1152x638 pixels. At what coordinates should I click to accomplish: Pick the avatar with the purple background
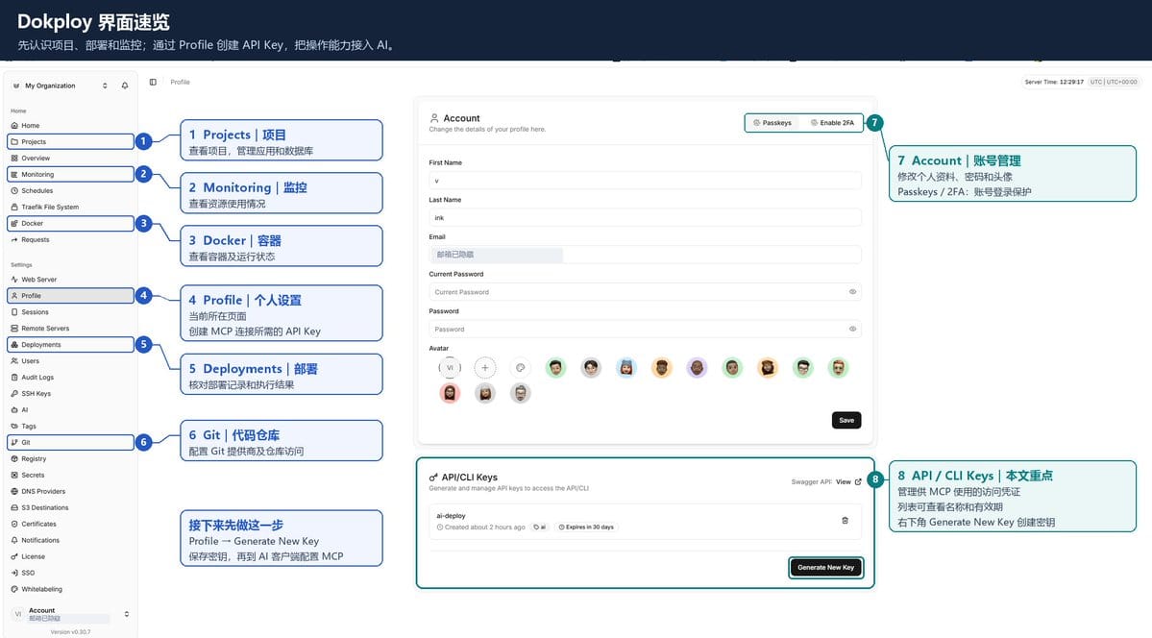(x=697, y=367)
